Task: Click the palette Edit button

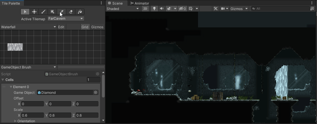Action: click(61, 27)
